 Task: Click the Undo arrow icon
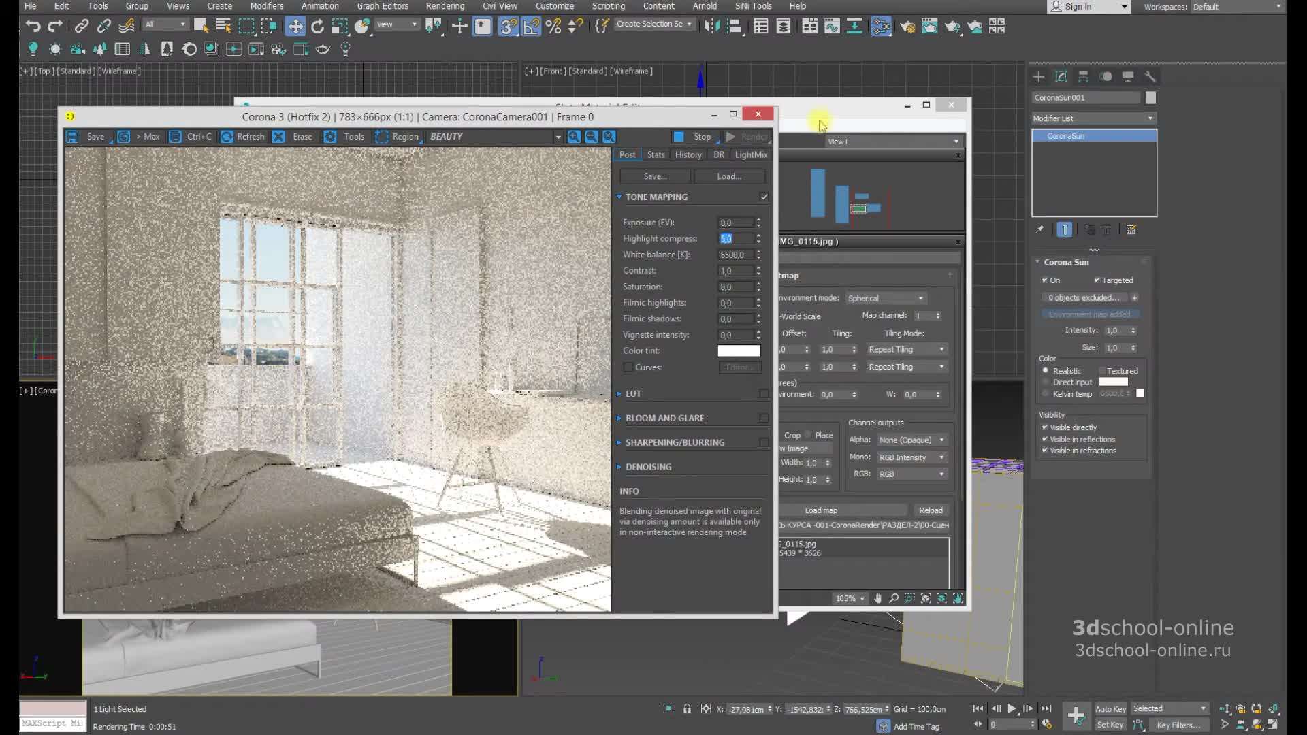32,27
